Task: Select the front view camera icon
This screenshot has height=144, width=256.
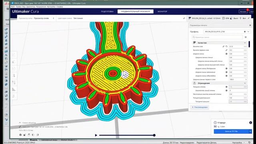Action: [x=24, y=135]
